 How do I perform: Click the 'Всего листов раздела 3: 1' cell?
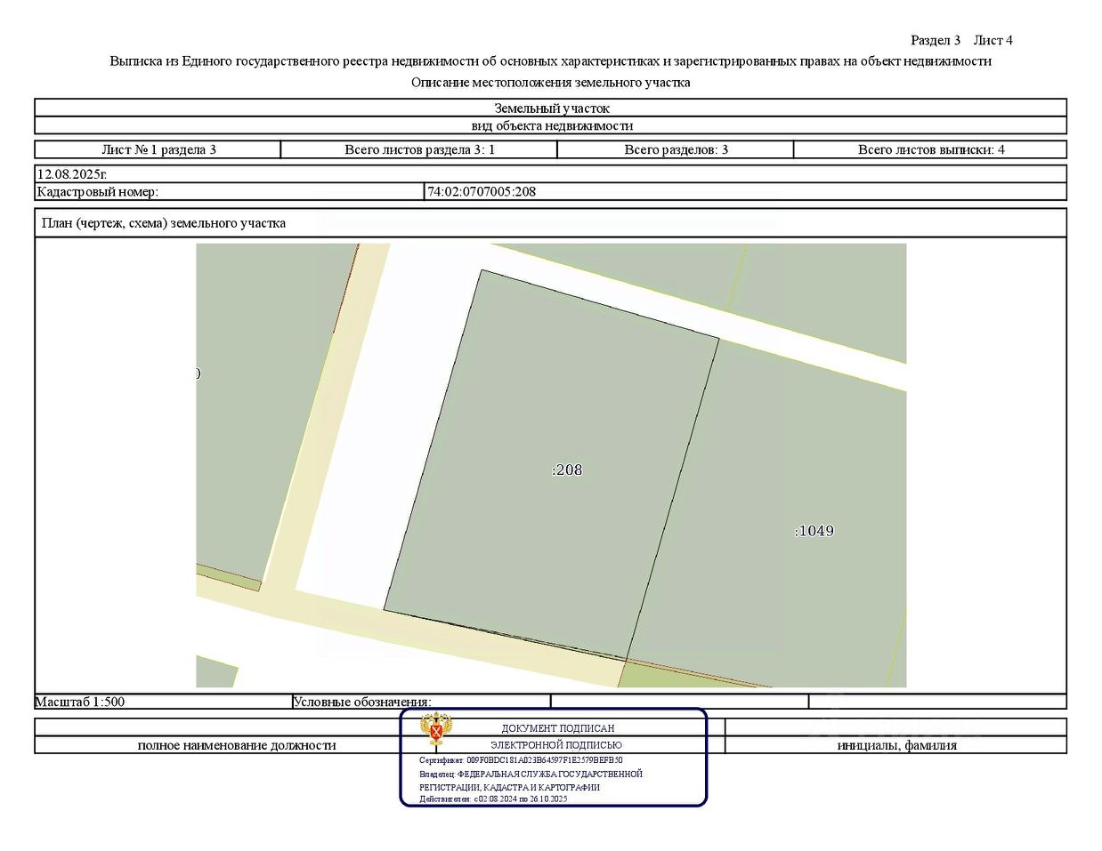point(419,149)
